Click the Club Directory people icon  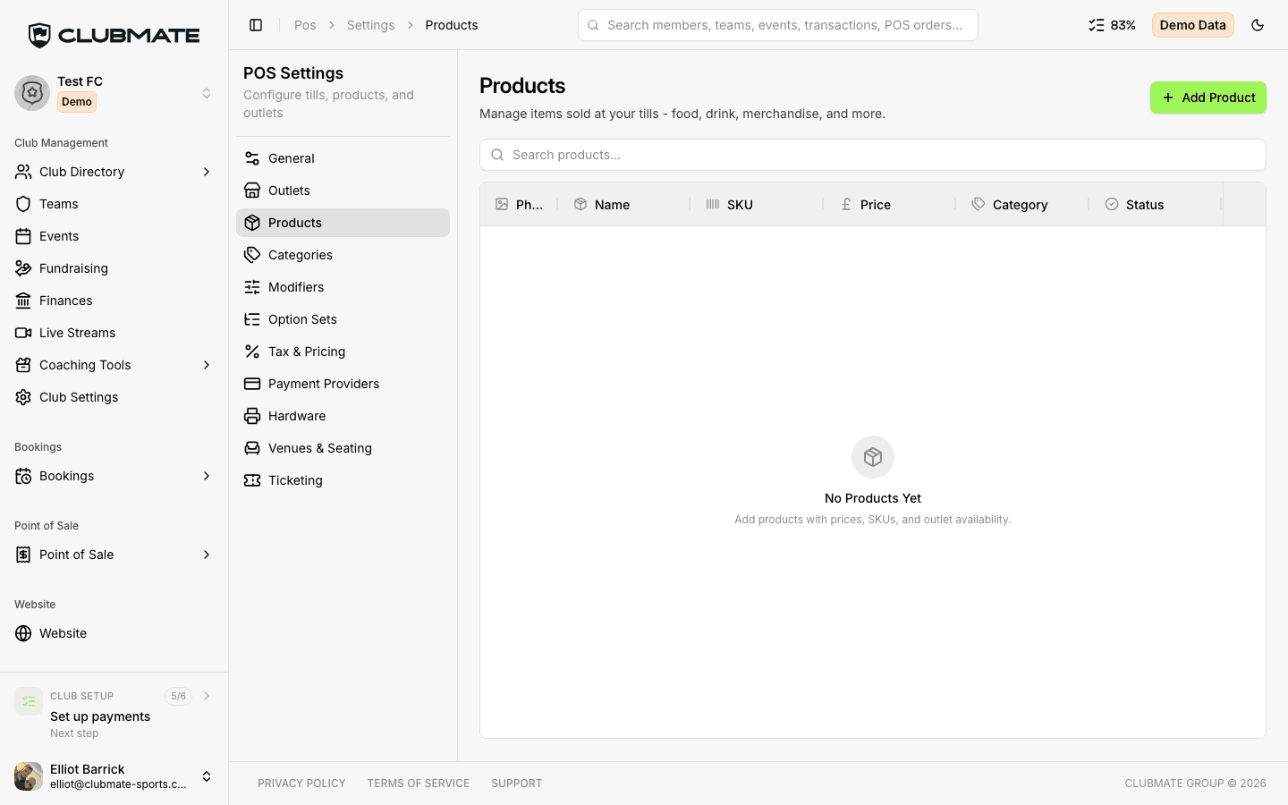point(23,172)
